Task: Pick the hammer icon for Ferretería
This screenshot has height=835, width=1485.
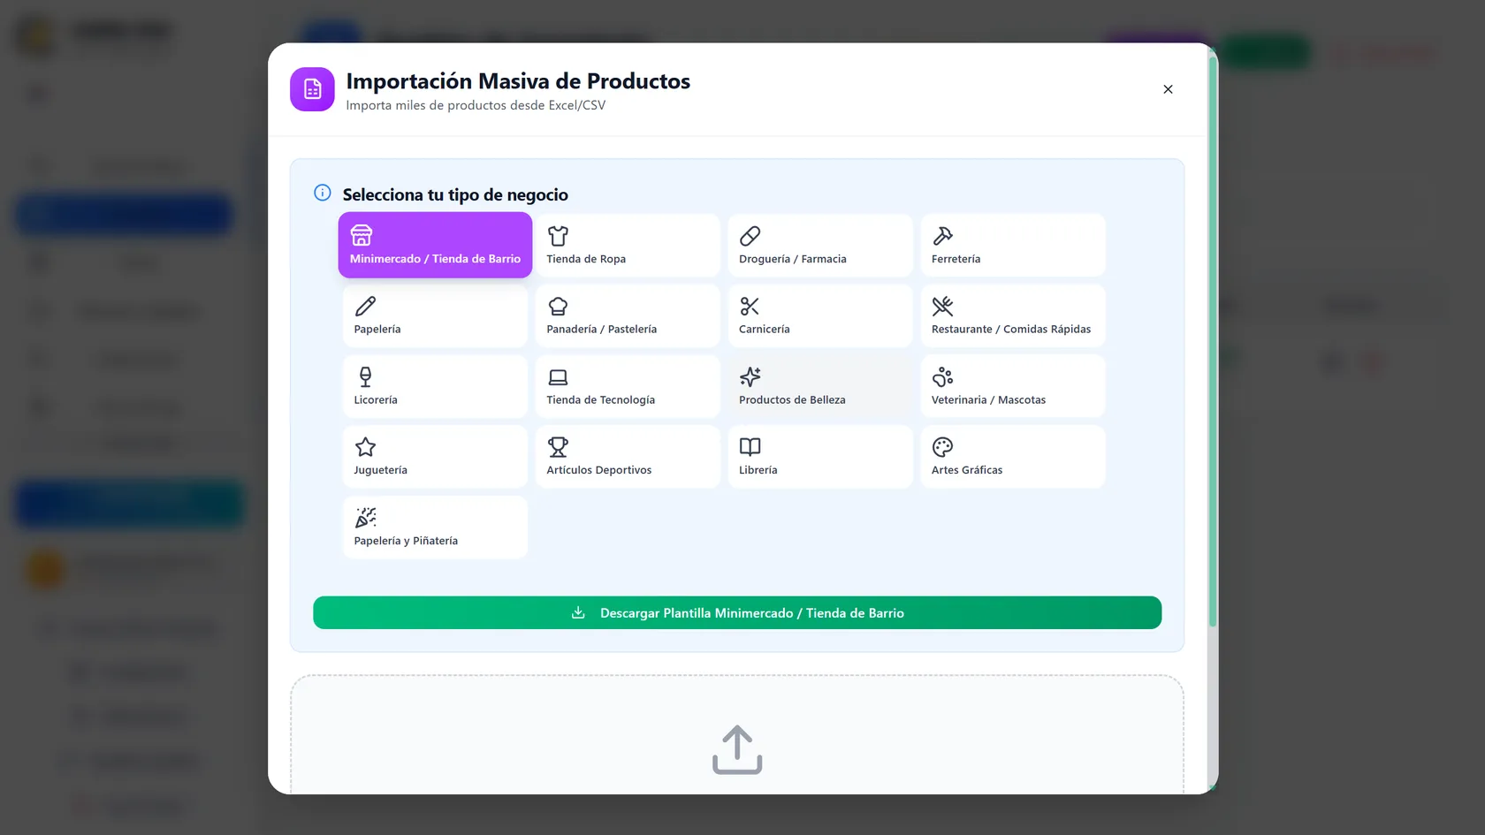Action: coord(942,236)
